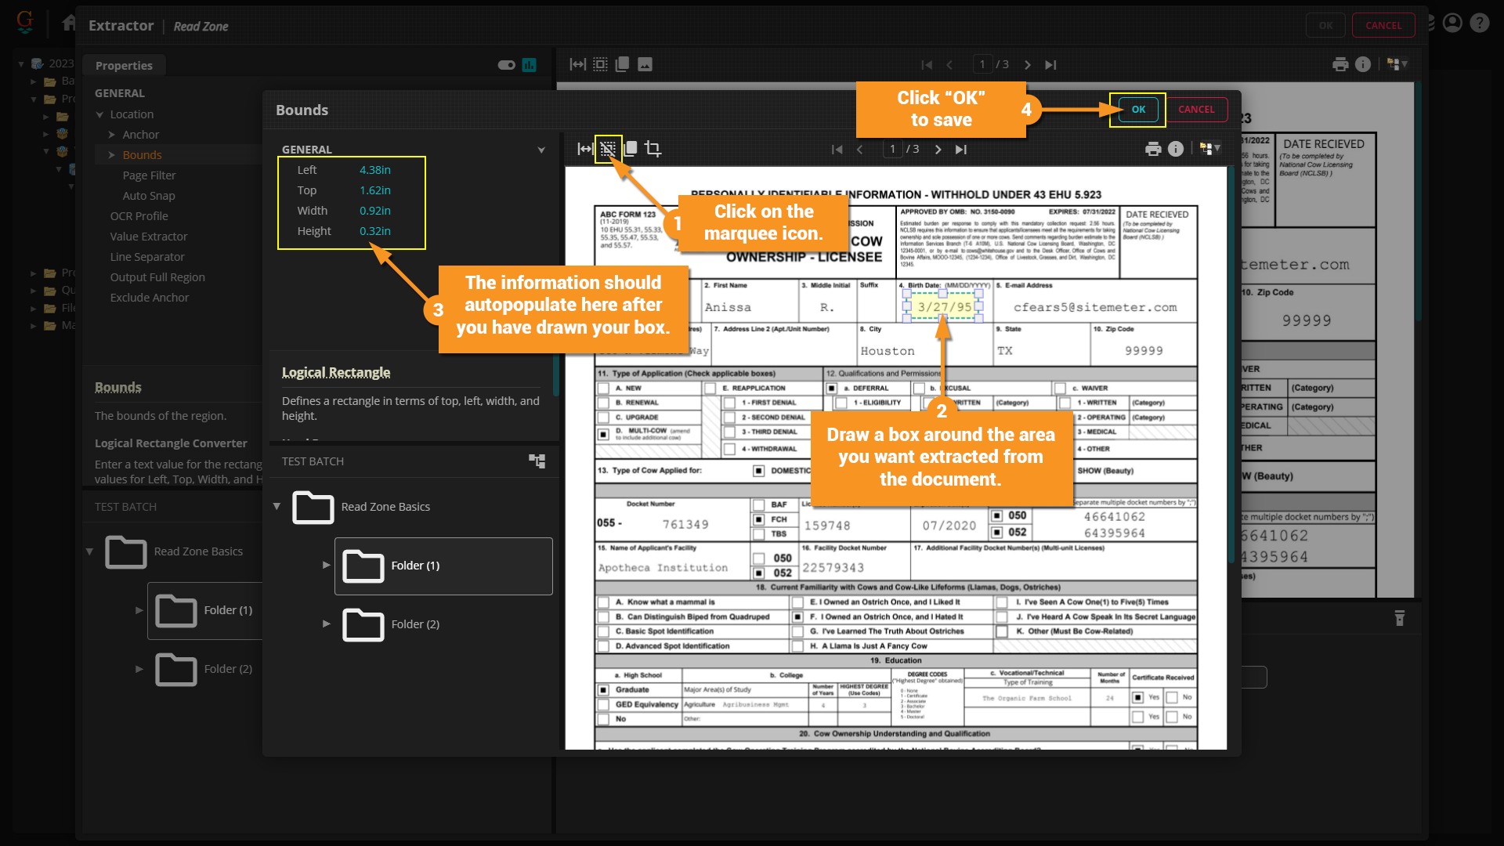Collapse the GENERAL section chevron in Bounds
Image resolution: width=1504 pixels, height=846 pixels.
(x=540, y=150)
